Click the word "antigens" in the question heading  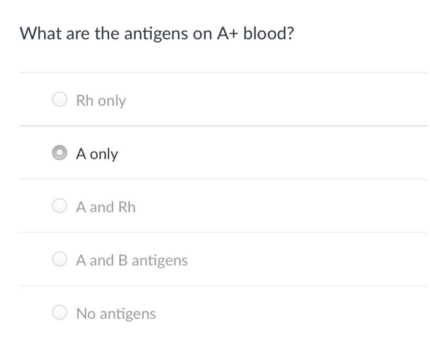pyautogui.click(x=156, y=34)
